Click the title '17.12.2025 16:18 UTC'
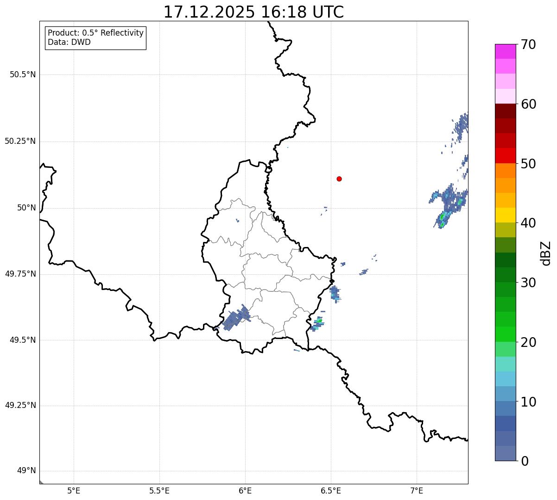 point(253,12)
